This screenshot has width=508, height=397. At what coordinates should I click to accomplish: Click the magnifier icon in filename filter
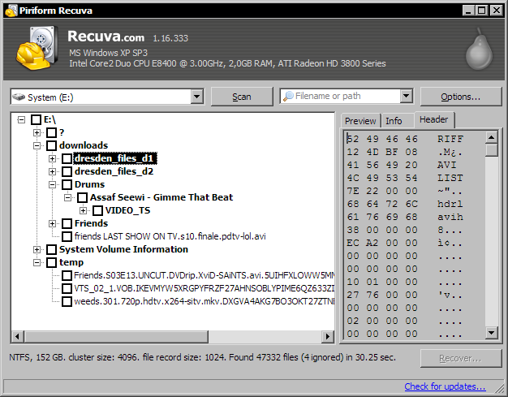[288, 97]
